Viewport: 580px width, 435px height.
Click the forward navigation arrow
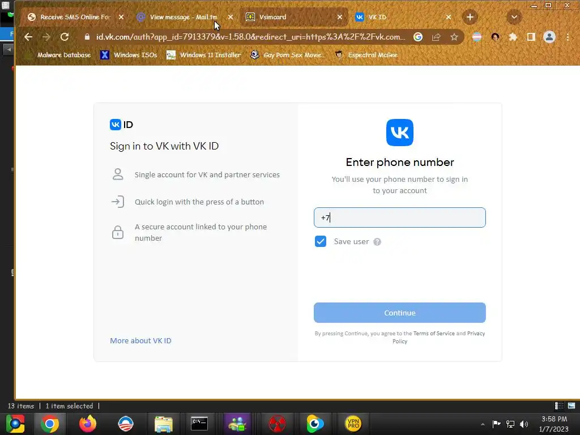pos(46,37)
